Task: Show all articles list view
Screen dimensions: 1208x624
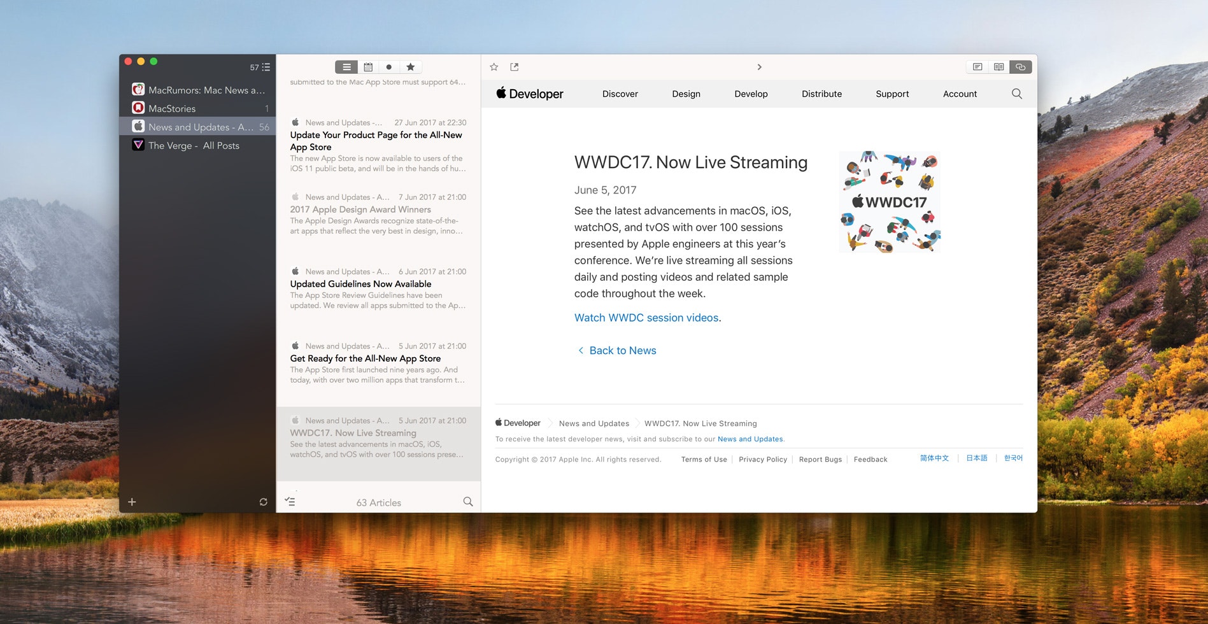Action: point(346,67)
